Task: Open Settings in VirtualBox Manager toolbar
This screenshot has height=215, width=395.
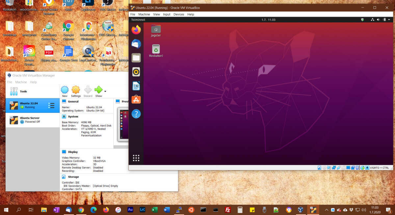Action: (76, 91)
